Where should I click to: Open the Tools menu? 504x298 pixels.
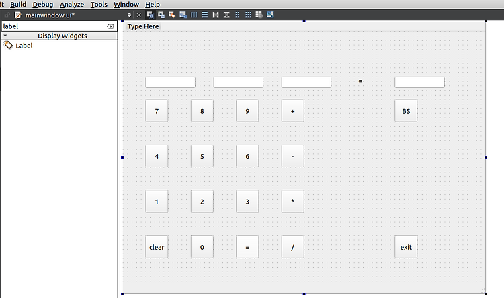pos(99,5)
